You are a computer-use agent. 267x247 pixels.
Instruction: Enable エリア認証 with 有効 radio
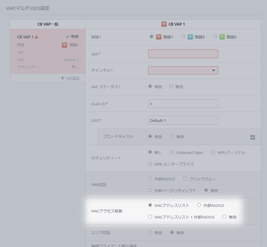click(150, 232)
